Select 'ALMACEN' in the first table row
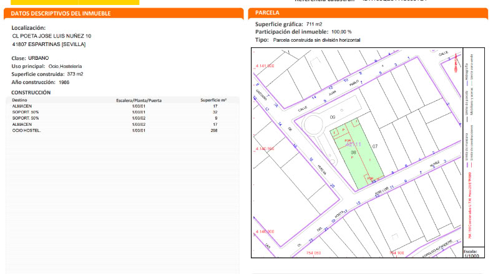The width and height of the screenshot is (493, 274). [x=22, y=106]
